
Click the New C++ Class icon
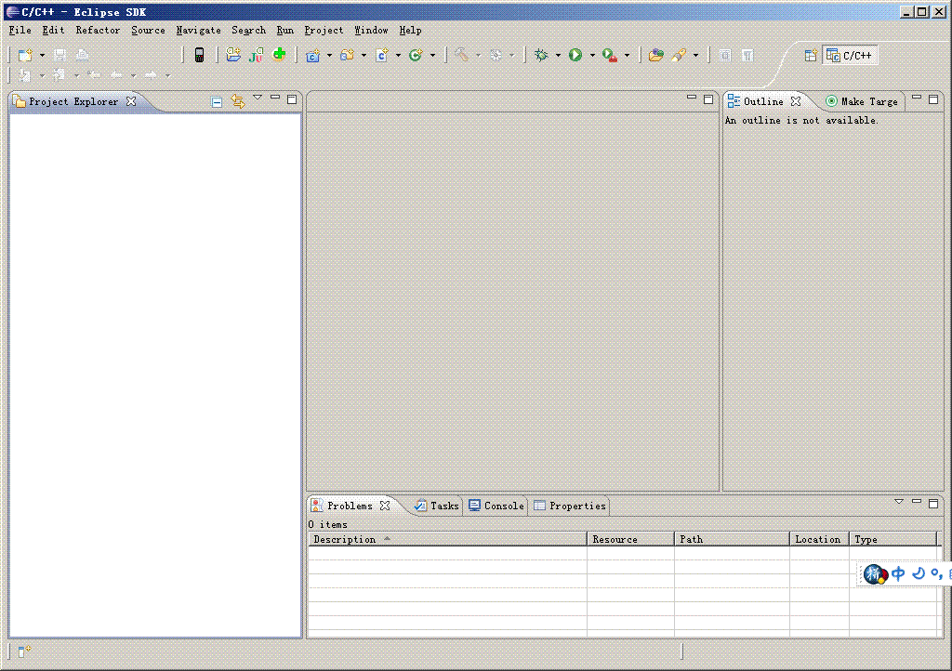416,55
